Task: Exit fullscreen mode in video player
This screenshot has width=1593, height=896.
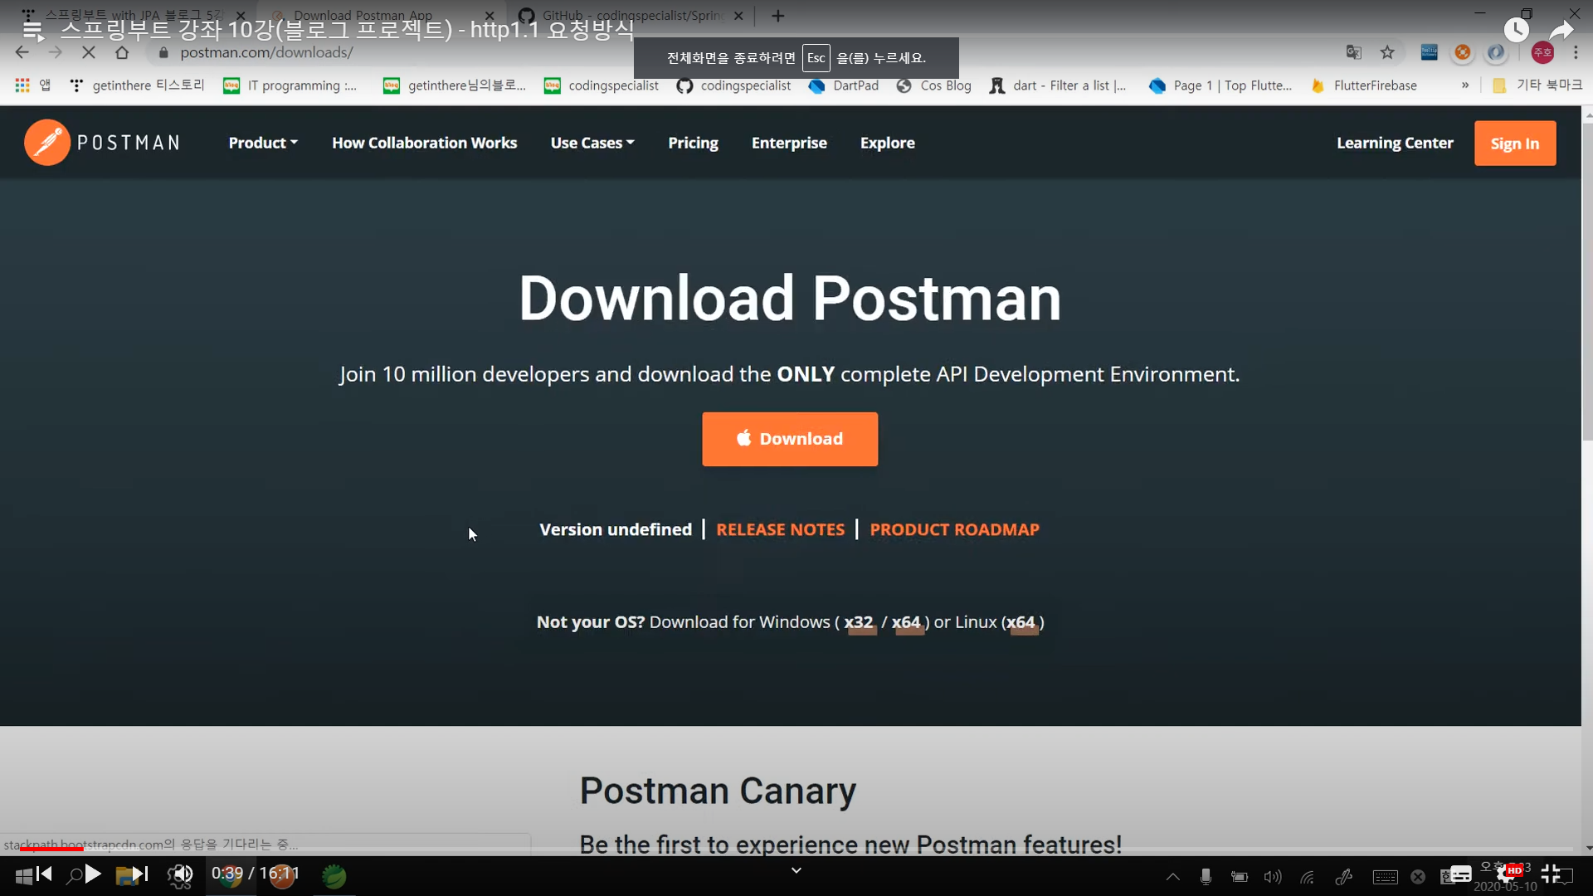Action: (x=1551, y=874)
